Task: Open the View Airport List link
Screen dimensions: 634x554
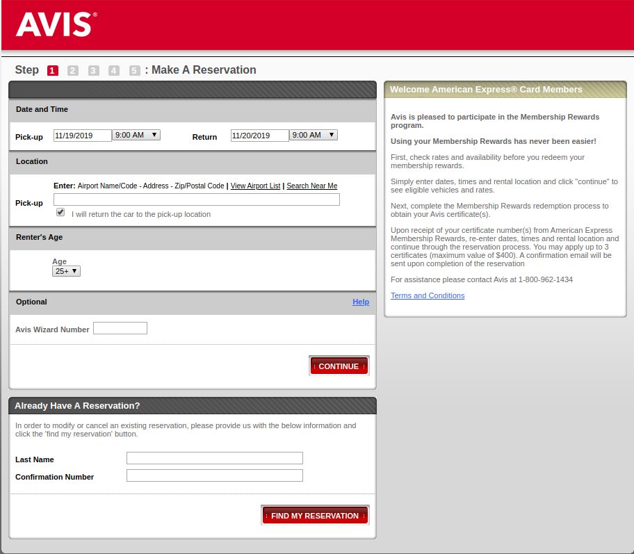Action: click(x=255, y=186)
